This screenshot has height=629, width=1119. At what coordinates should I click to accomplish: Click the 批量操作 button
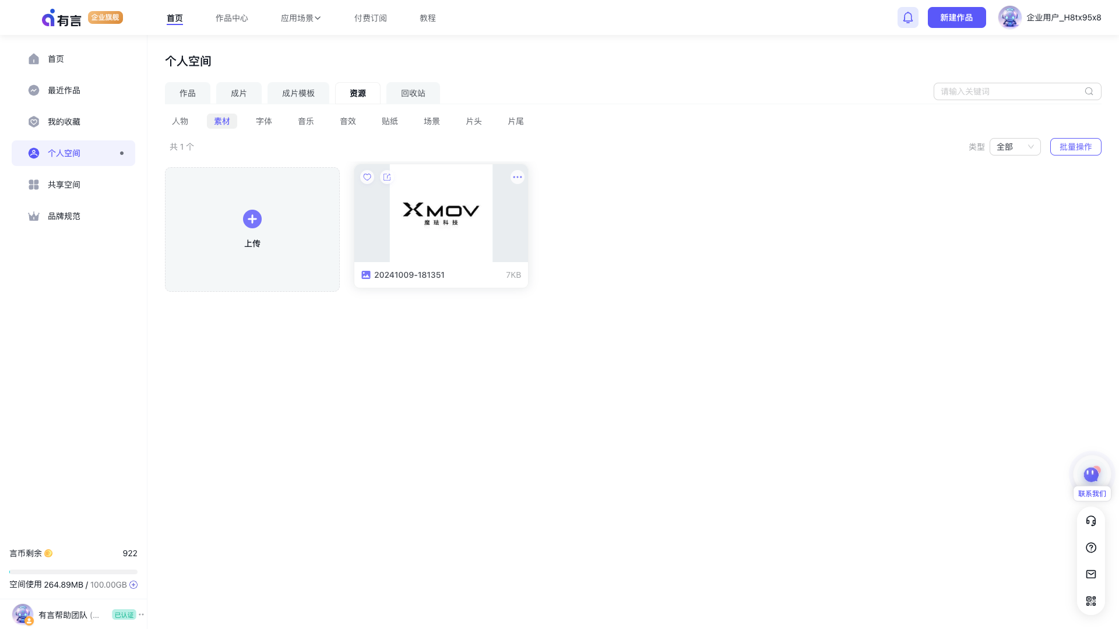click(1075, 147)
